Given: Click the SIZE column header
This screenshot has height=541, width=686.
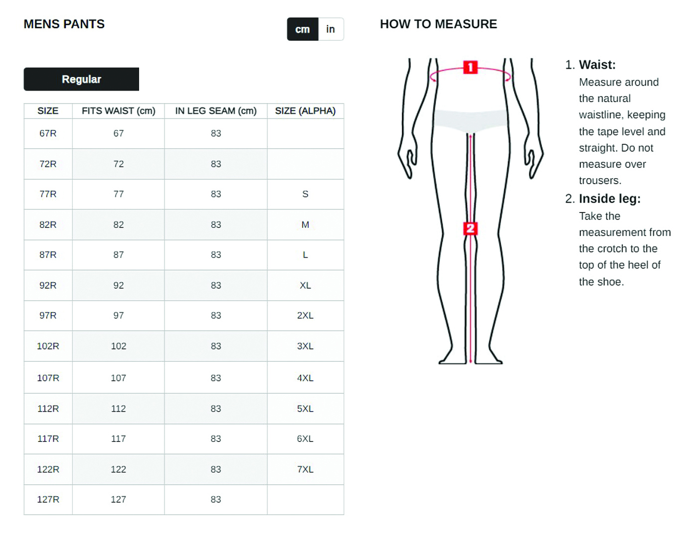Looking at the screenshot, I should pos(48,111).
